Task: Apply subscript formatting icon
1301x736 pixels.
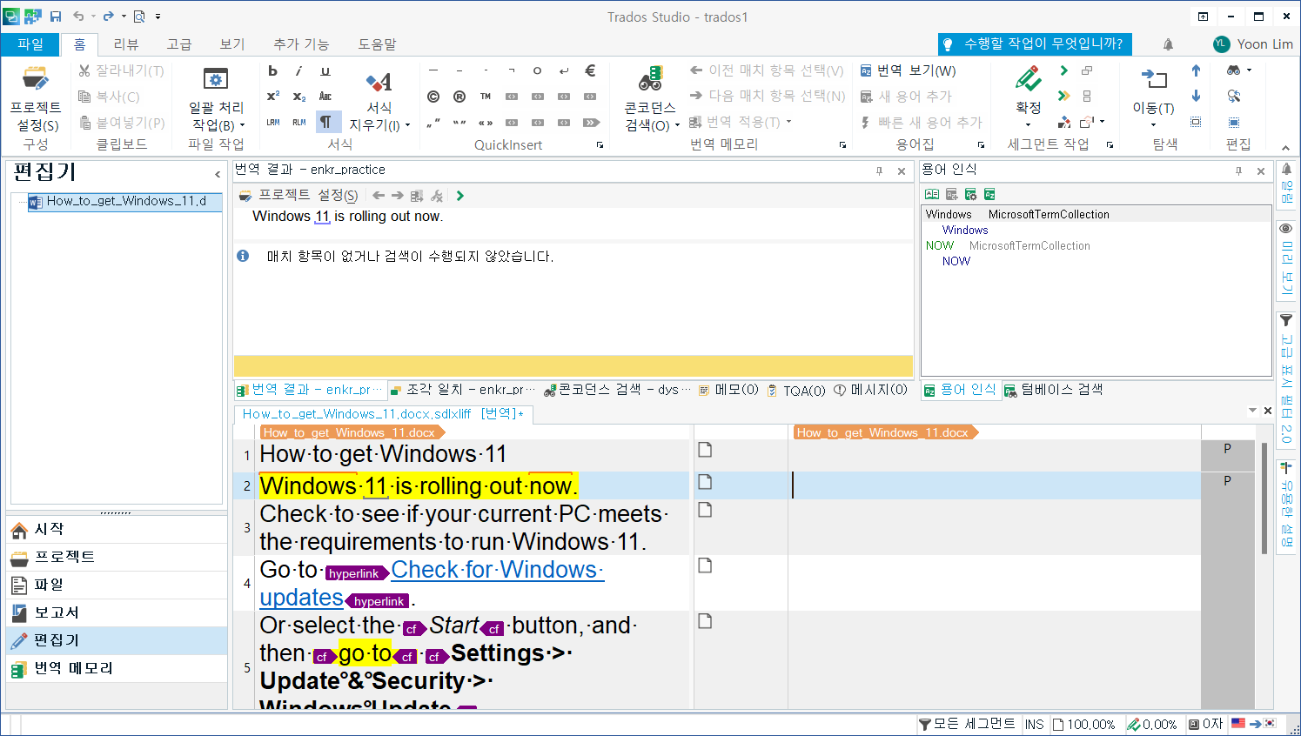Action: click(298, 97)
